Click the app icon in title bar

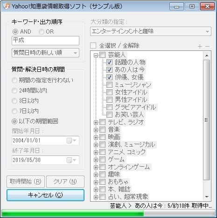[x=6, y=6]
